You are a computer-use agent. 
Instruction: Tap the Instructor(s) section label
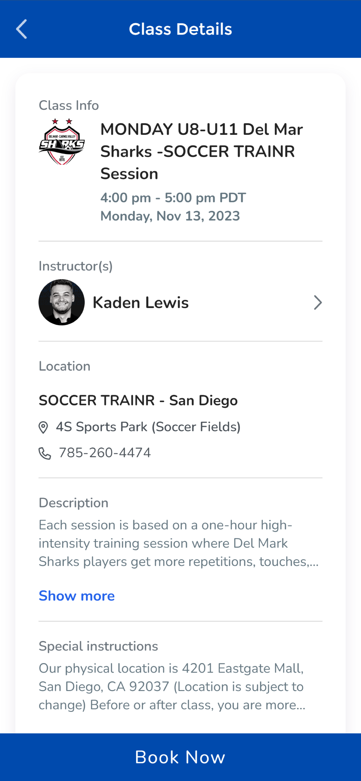[76, 266]
